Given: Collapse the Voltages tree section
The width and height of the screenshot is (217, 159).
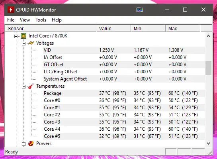Looking at the screenshot, I should coord(23,43).
